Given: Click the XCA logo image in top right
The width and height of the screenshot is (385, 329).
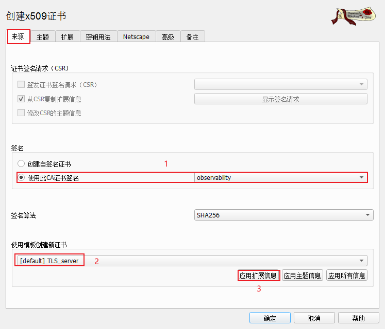Looking at the screenshot, I should pyautogui.click(x=354, y=16).
